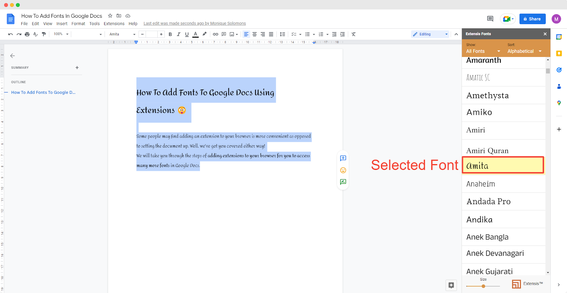
Task: Open Contacts in the side panel
Action: tap(559, 86)
